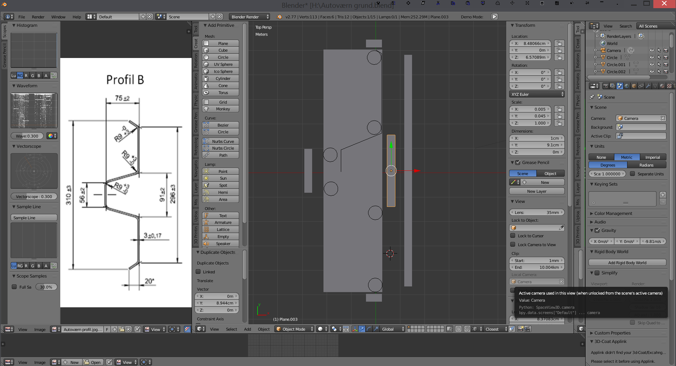
Task: Open the Render properties tab
Action: [605, 86]
